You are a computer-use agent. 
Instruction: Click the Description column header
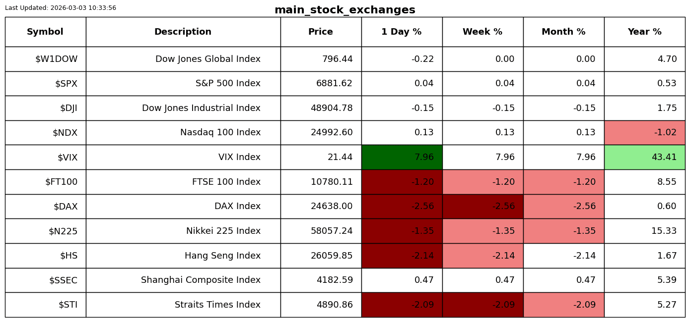[x=183, y=32]
